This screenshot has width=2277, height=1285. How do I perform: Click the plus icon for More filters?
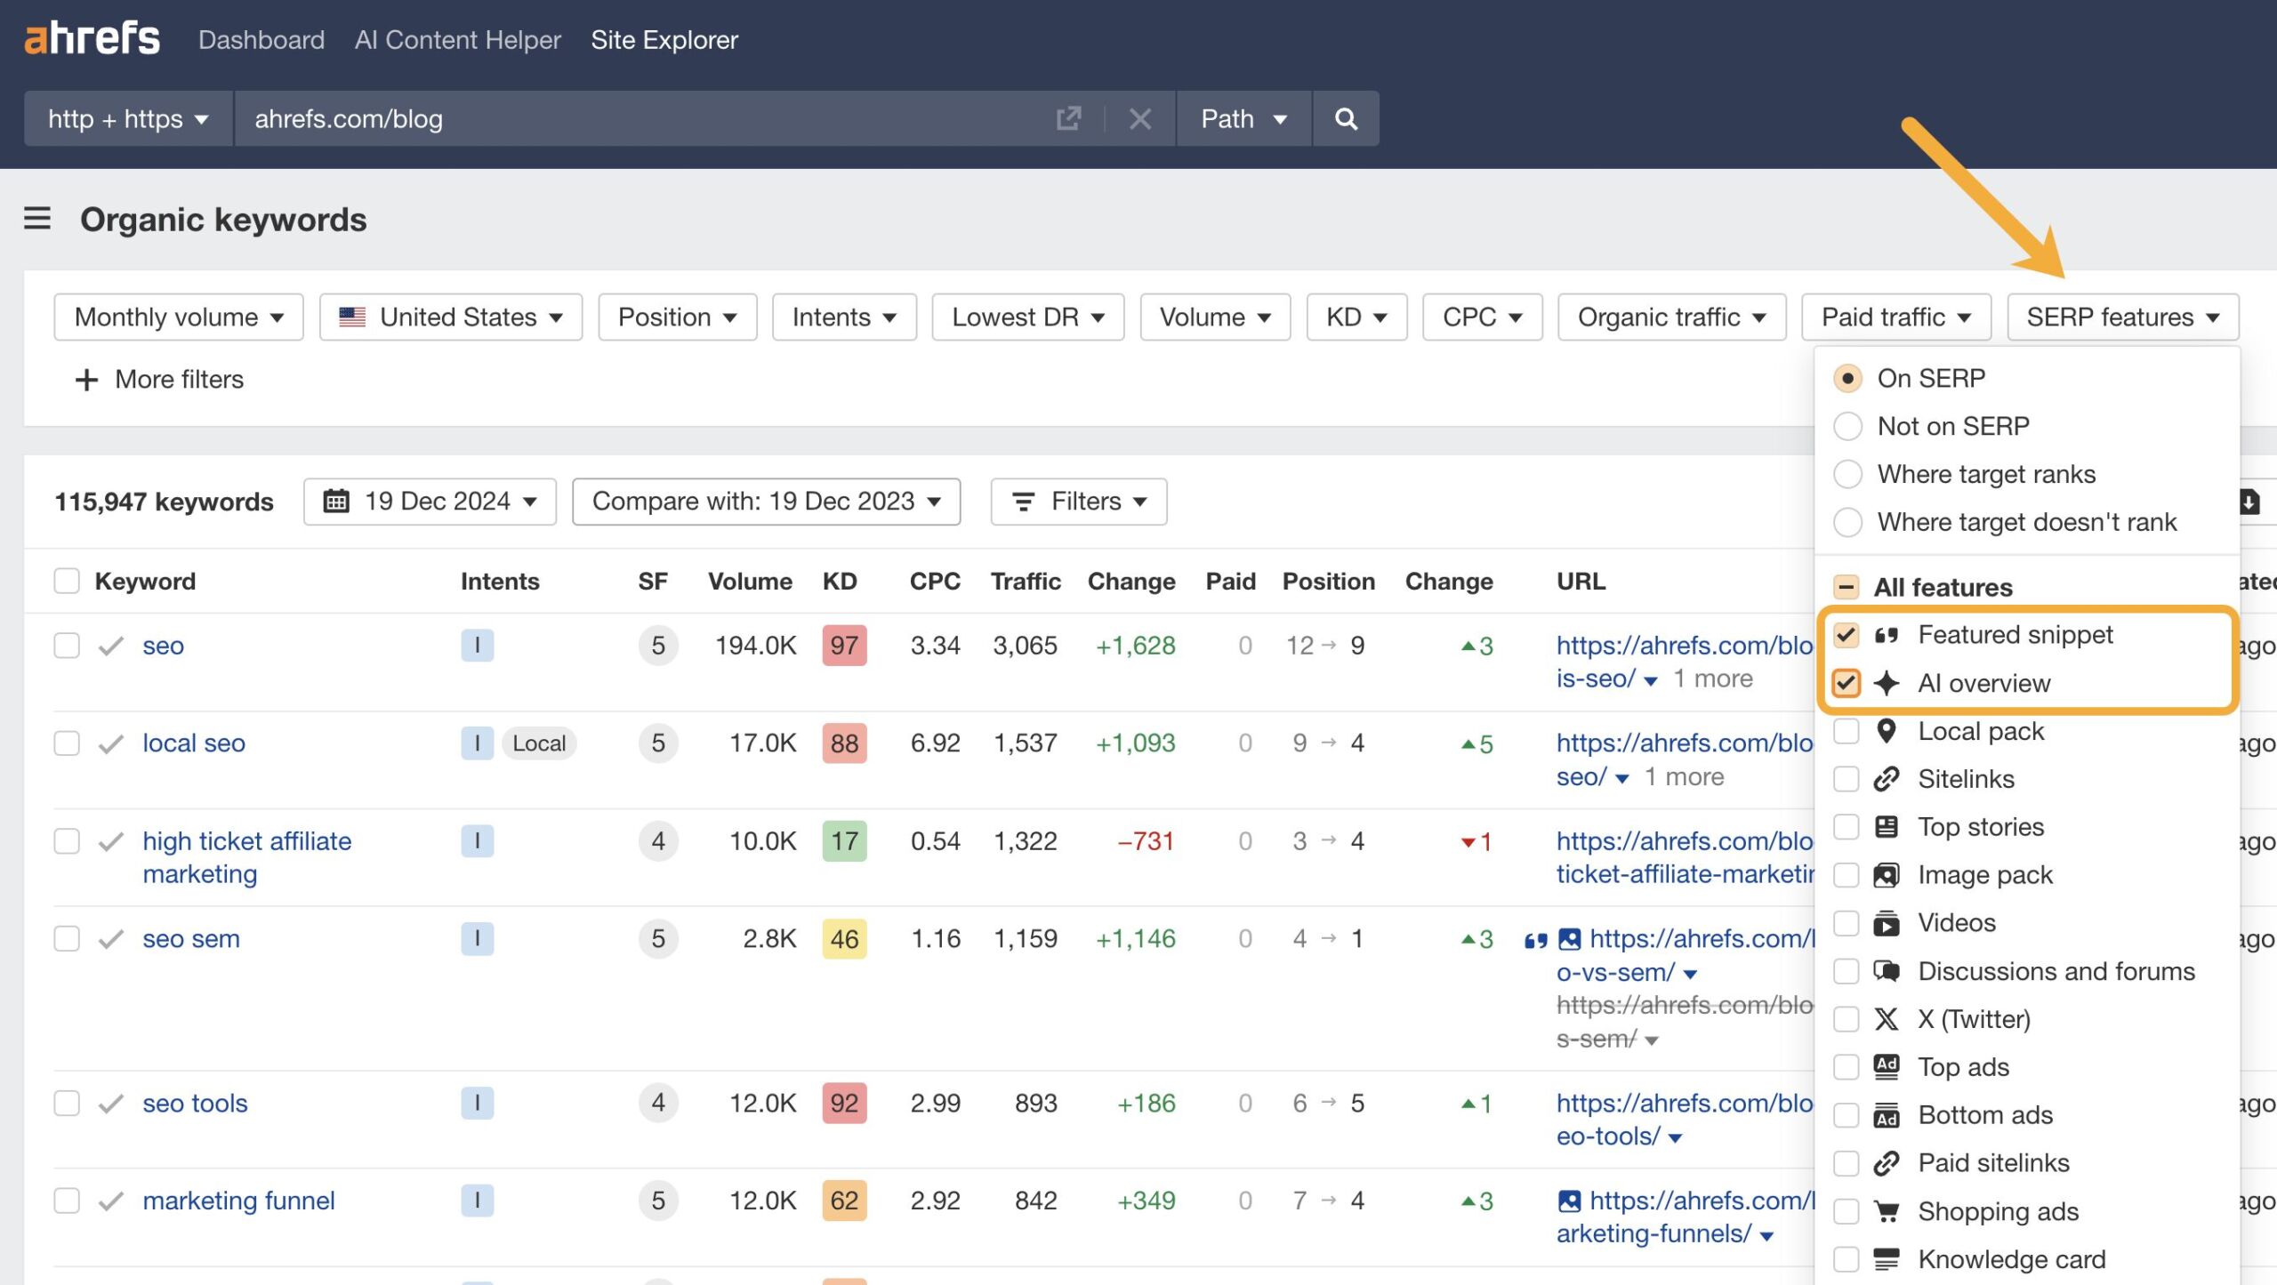(x=86, y=380)
